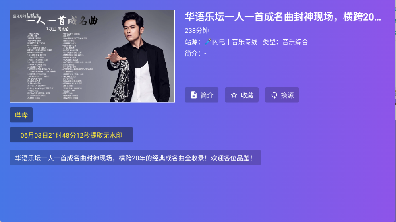Click the 简介: - summary line

[x=196, y=53]
